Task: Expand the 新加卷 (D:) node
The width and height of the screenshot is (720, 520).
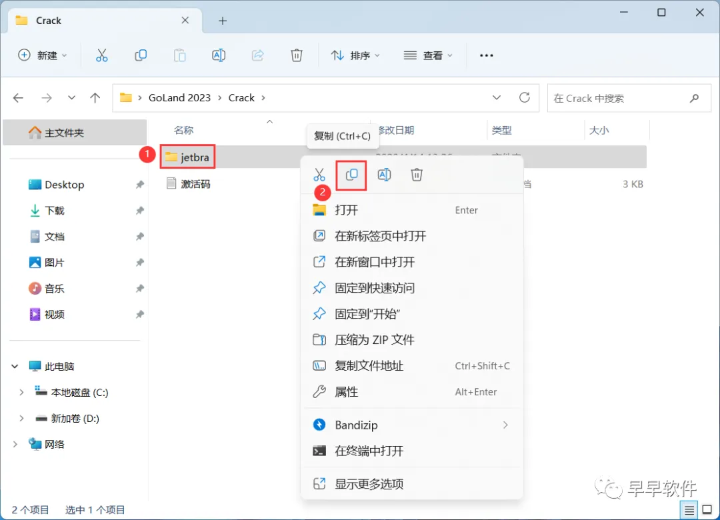Action: (21, 419)
